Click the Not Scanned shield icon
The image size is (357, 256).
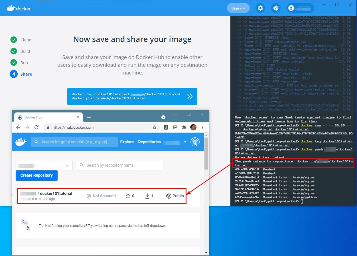pyautogui.click(x=89, y=196)
